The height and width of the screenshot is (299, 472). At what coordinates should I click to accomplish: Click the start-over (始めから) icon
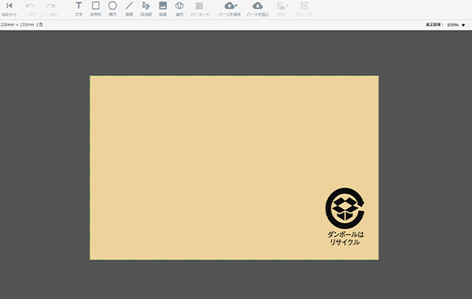click(9, 5)
